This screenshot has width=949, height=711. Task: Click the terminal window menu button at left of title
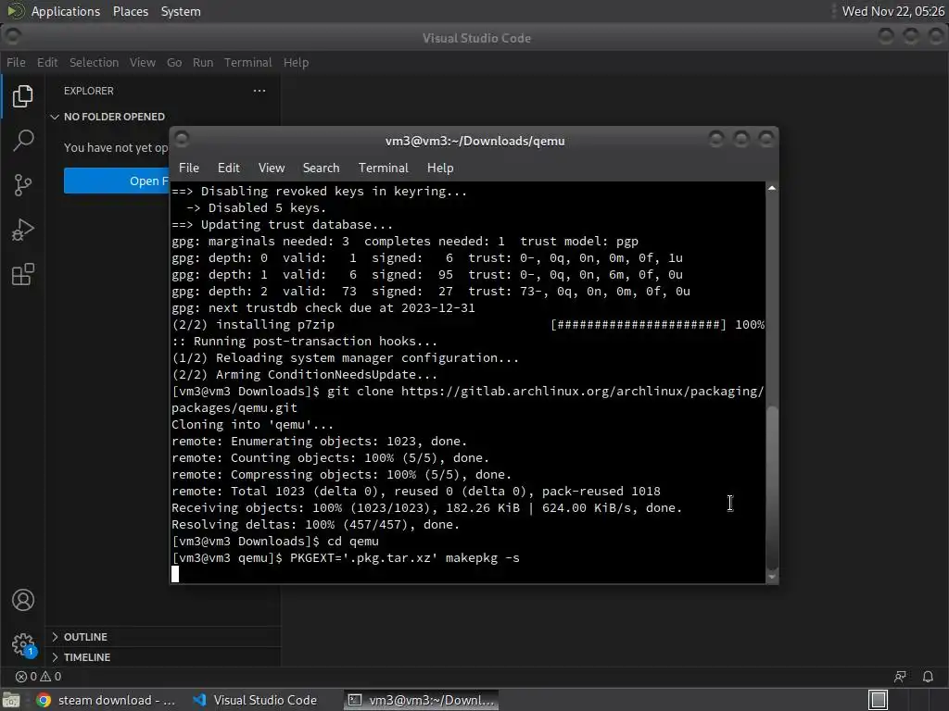click(x=182, y=139)
